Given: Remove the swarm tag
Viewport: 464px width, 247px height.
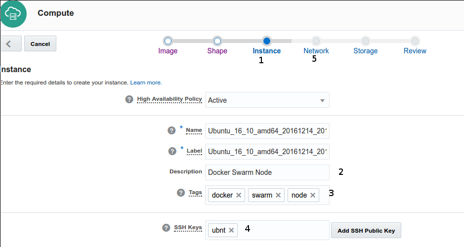Looking at the screenshot, I should pos(278,195).
